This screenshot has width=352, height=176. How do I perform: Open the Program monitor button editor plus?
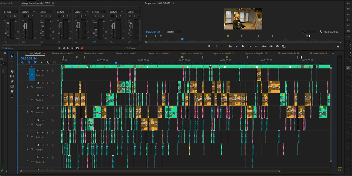coord(338,47)
